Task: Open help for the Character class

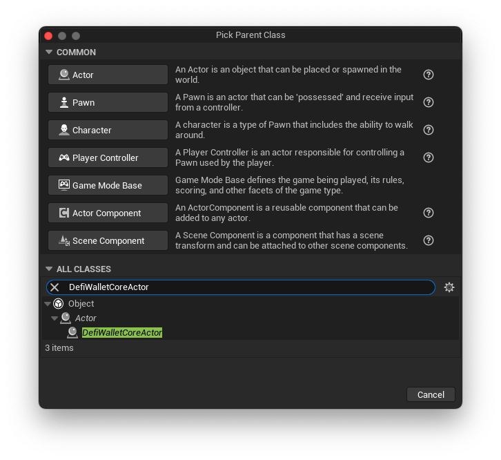Action: pos(428,130)
